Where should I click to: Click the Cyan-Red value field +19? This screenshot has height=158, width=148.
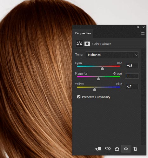(132, 66)
